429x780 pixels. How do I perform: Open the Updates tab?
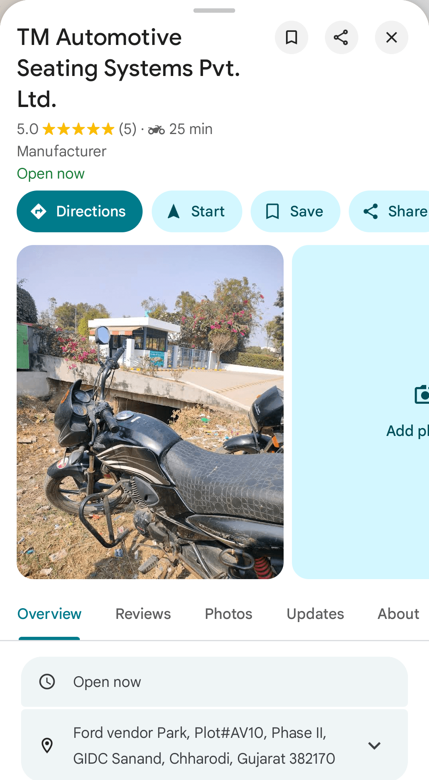click(x=315, y=614)
